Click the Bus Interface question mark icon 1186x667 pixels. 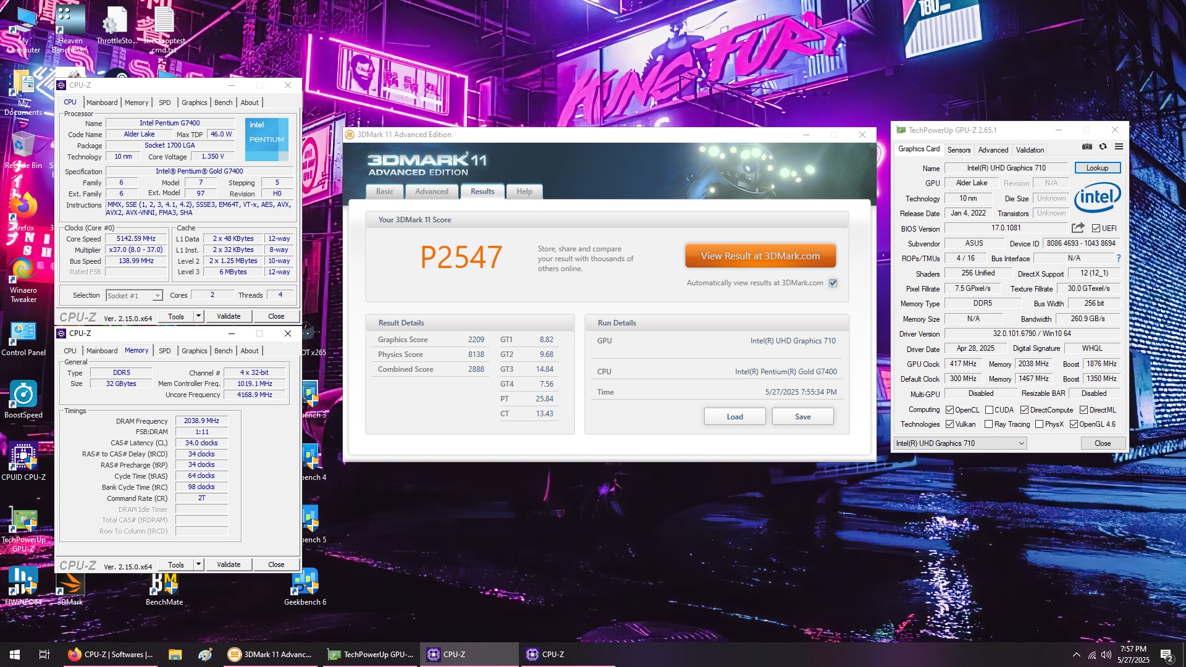click(x=1118, y=258)
